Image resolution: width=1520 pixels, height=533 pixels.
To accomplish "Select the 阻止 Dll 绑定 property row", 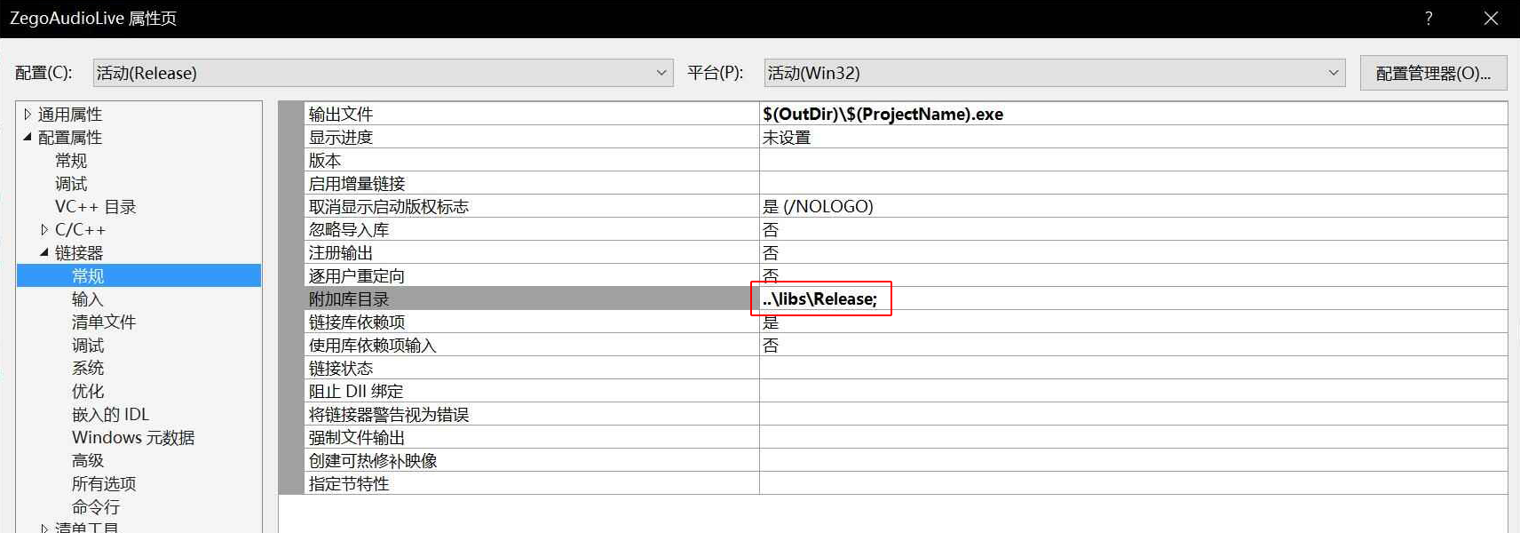I will pyautogui.click(x=906, y=391).
